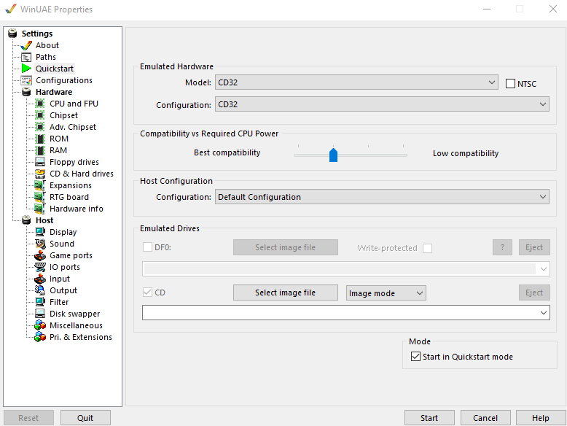Click Select image file for DF0
Screen dimensions: 567x426
[285, 247]
